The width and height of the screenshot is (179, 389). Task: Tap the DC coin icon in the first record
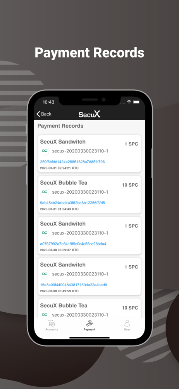click(45, 151)
